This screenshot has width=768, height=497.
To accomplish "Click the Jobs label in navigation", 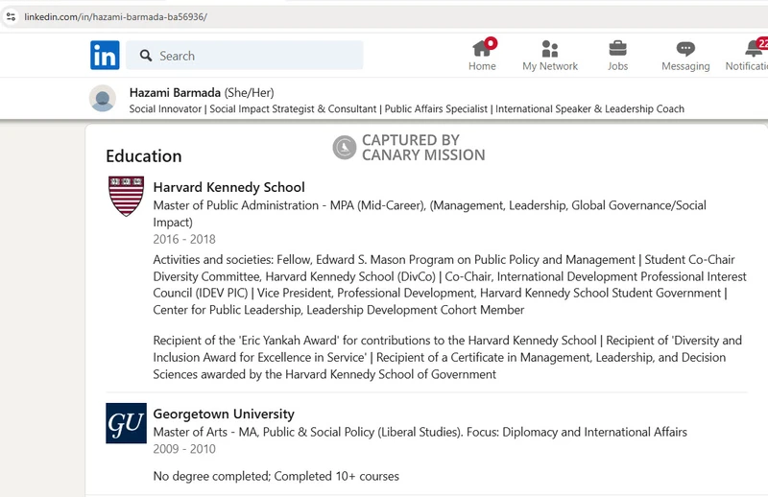I will tap(617, 66).
